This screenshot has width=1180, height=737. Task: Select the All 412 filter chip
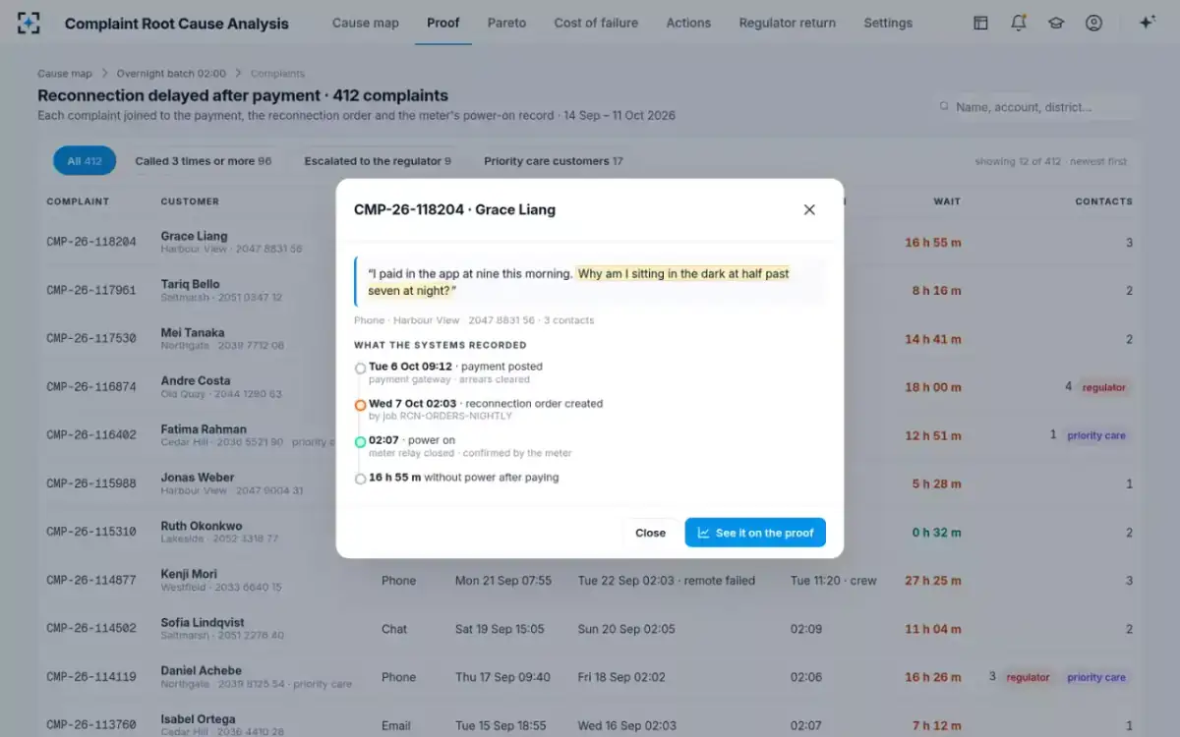[x=85, y=161]
